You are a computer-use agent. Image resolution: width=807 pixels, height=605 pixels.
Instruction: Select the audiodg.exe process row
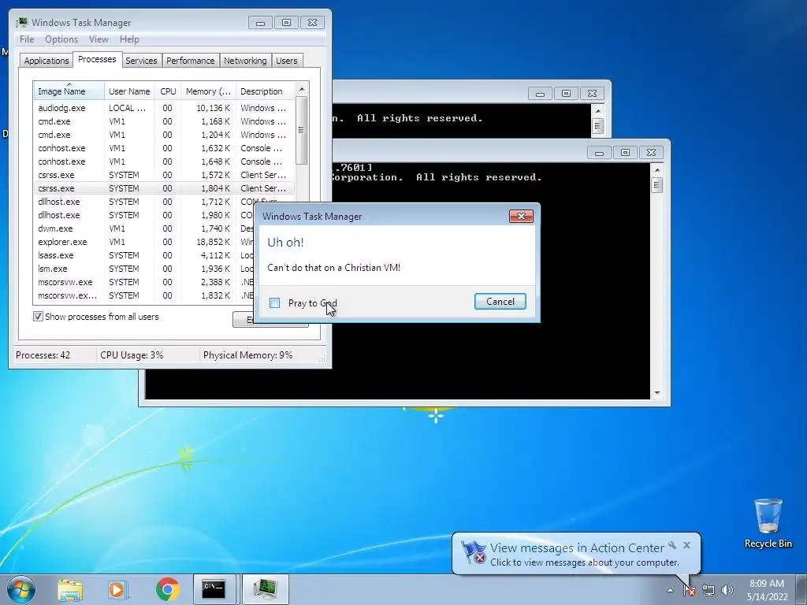pos(164,108)
